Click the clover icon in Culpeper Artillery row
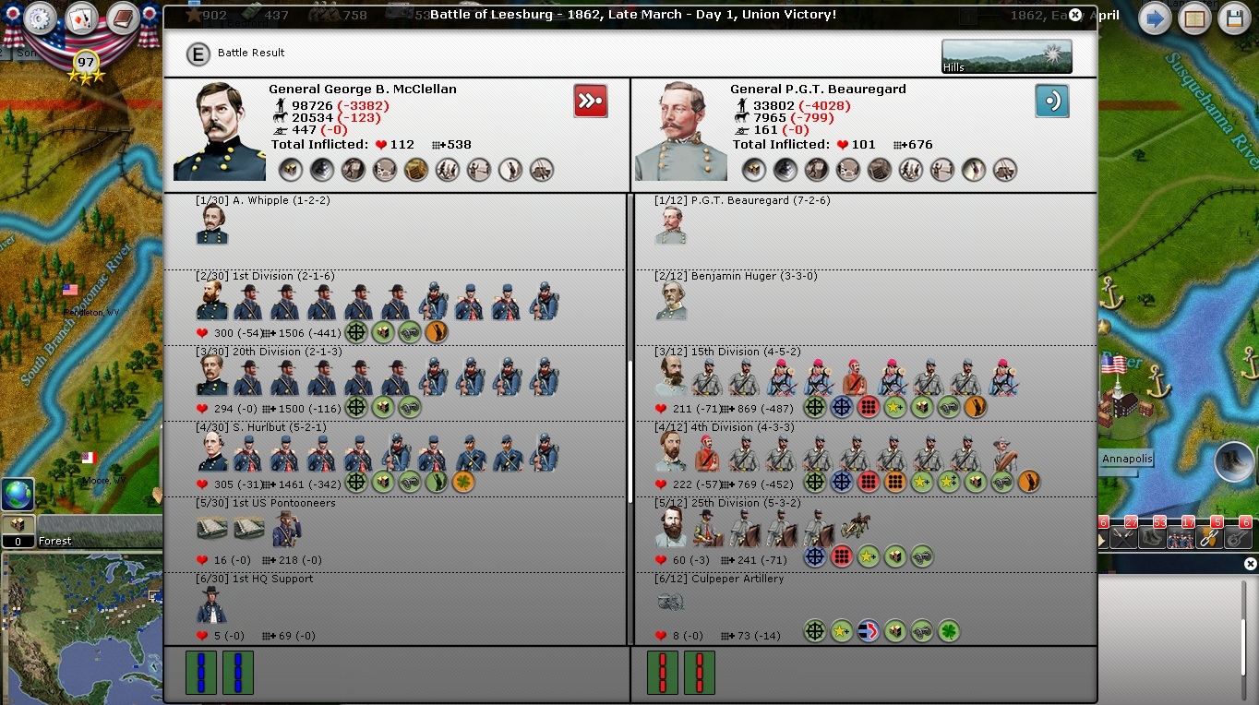Screen dimensions: 1259x705 click(x=948, y=631)
